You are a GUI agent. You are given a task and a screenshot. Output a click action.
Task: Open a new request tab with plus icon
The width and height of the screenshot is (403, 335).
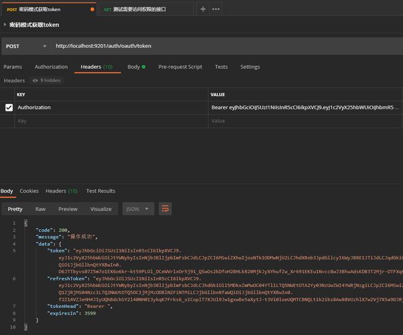pos(203,9)
